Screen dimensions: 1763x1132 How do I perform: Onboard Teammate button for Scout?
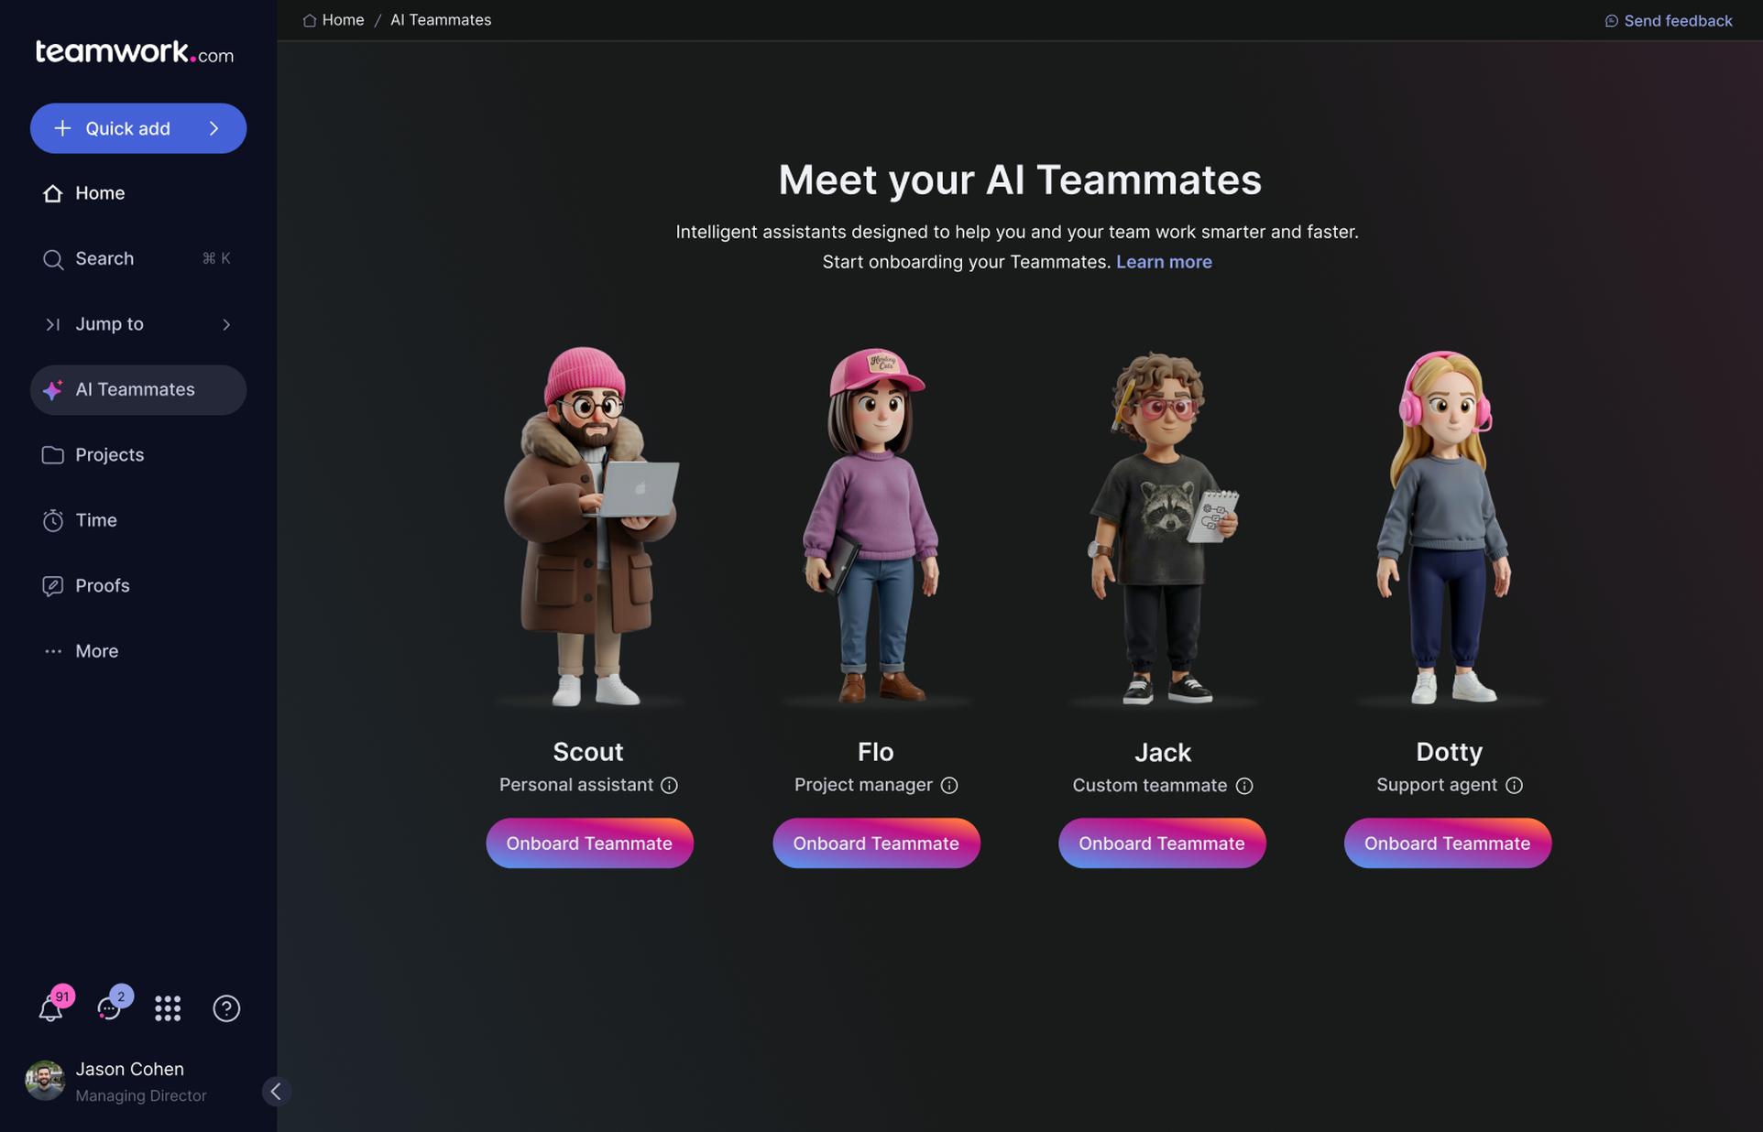tap(589, 844)
